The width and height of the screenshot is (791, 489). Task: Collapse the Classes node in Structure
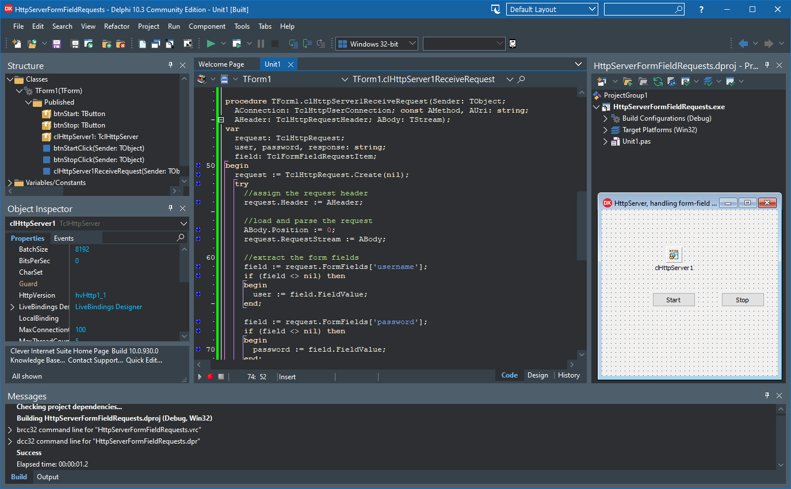click(x=10, y=79)
